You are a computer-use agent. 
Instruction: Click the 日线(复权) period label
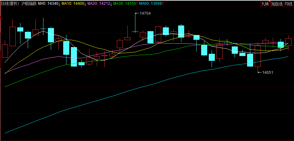[x=10, y=4]
